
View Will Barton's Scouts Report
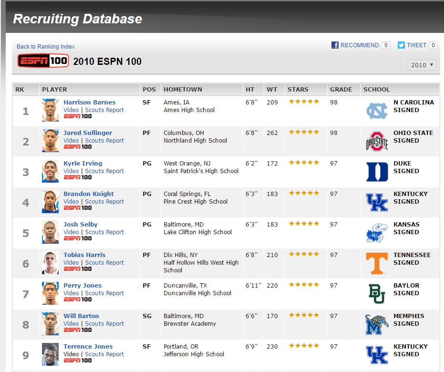point(104,324)
